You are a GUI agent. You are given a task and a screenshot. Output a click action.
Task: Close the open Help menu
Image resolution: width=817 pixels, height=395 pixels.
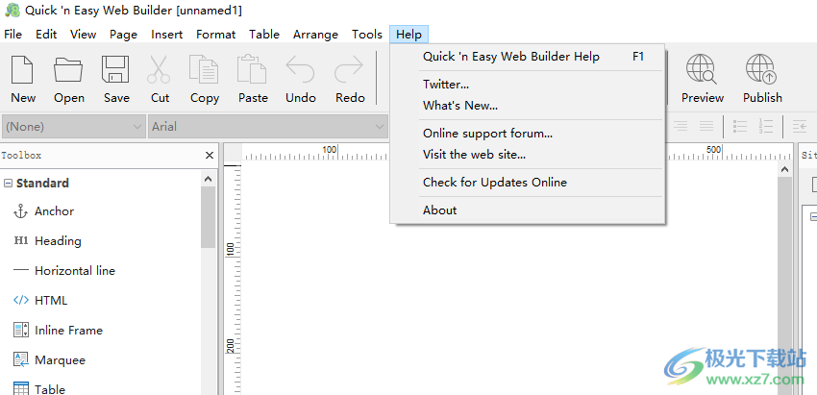[x=409, y=35]
